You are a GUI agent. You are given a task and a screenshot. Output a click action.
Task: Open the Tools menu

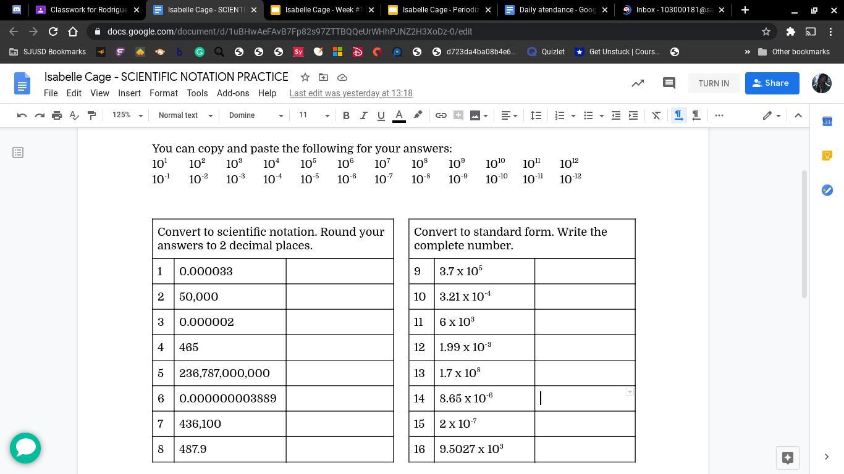pyautogui.click(x=197, y=93)
